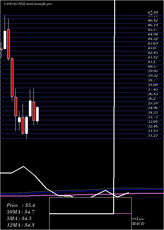Click the peak of the white MACD line

click(x=23, y=167)
